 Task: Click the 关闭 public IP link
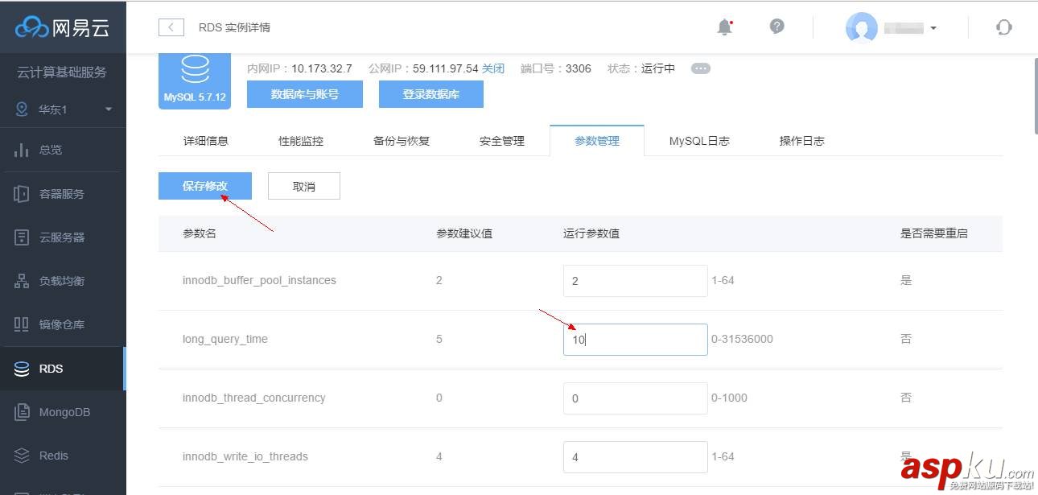[x=493, y=68]
